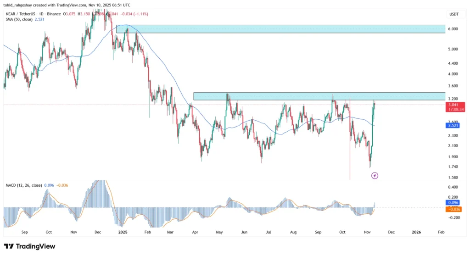Click the TradingView logo at bottom left
Screen dimensions: 470x256
point(29,246)
